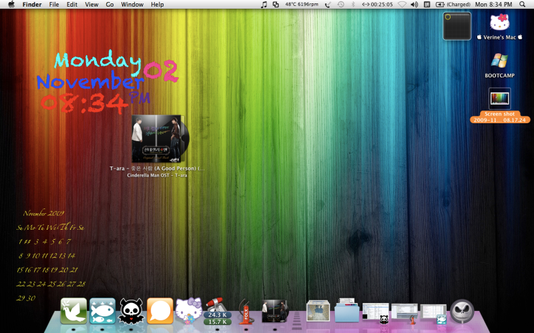
Task: Open the Edit menu
Action: pyautogui.click(x=72, y=5)
